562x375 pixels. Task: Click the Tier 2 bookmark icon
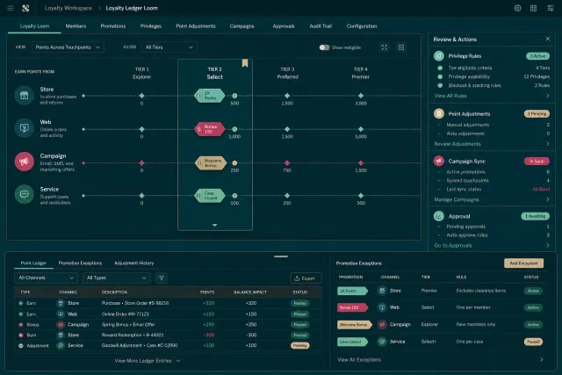[245, 63]
